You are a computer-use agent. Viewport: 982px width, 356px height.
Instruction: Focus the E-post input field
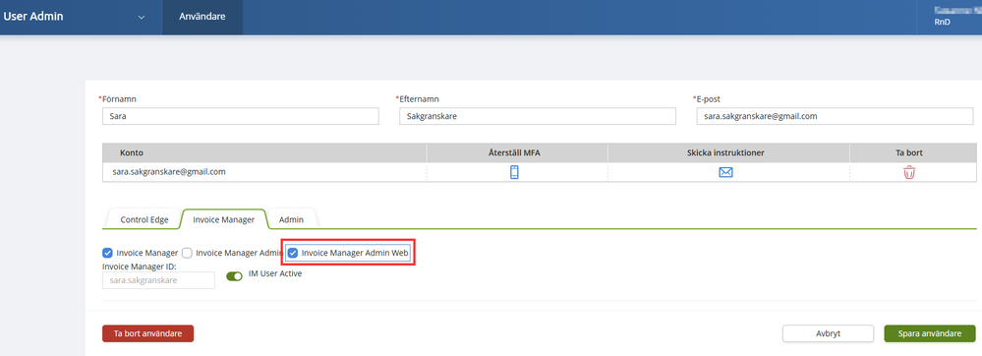click(835, 117)
